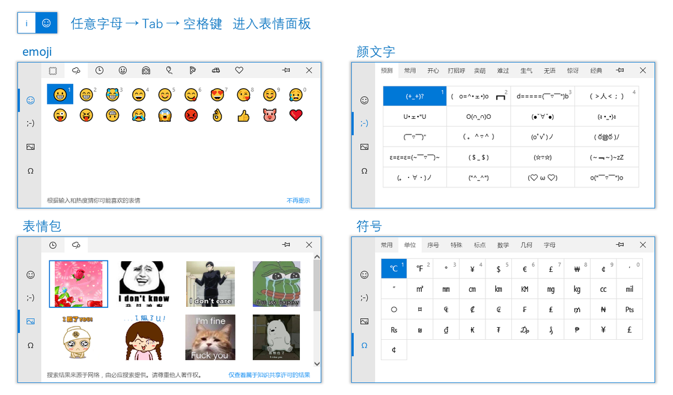Select the kaomoji square tab in emoji panel
Viewport: 673px width, 395px height.
click(53, 70)
